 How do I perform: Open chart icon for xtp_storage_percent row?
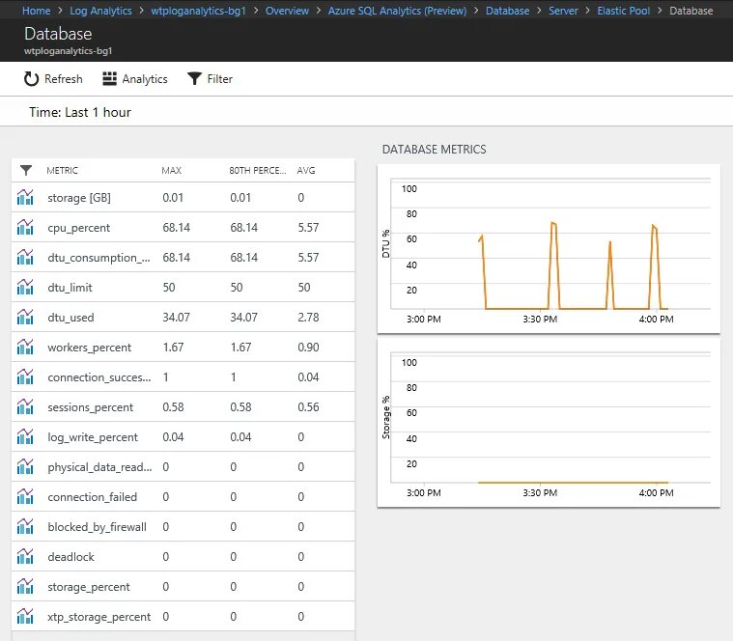[x=25, y=616]
